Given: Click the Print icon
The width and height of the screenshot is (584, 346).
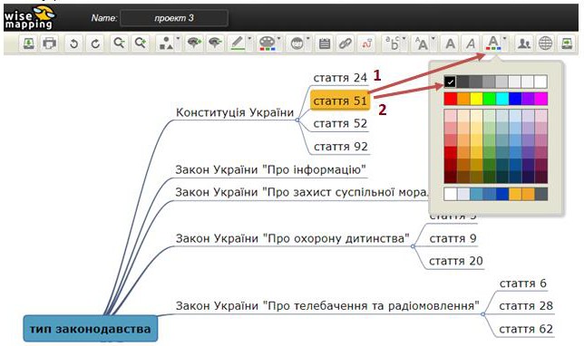Looking at the screenshot, I should (x=50, y=43).
